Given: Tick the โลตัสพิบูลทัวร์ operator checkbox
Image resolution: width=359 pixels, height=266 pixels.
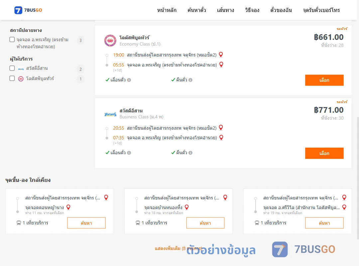Looking at the screenshot, I should coord(12,78).
